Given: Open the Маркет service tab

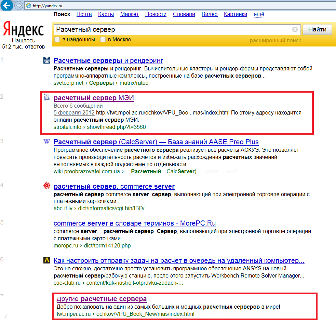Looking at the screenshot, I should (x=130, y=14).
